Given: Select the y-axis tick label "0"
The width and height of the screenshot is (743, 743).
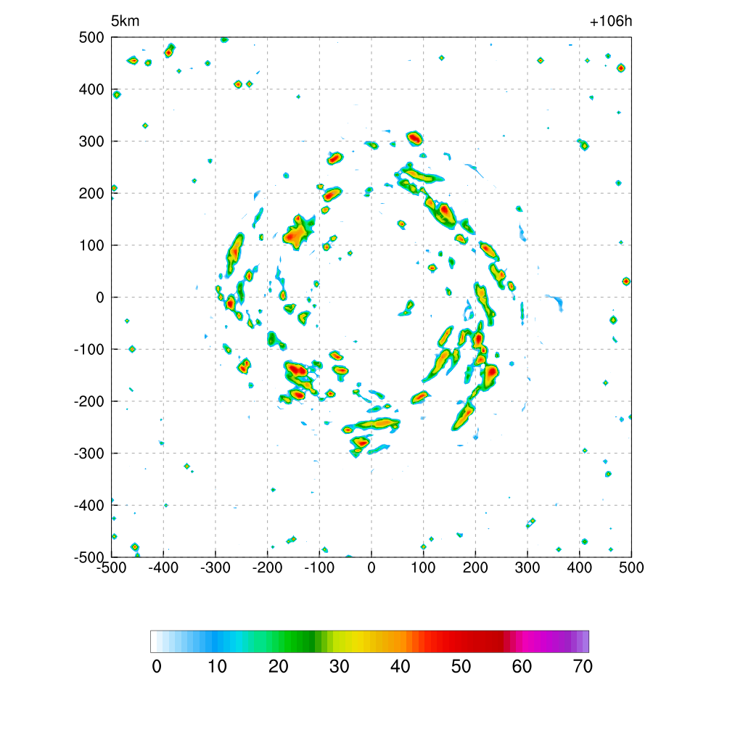Looking at the screenshot, I should pos(100,297).
